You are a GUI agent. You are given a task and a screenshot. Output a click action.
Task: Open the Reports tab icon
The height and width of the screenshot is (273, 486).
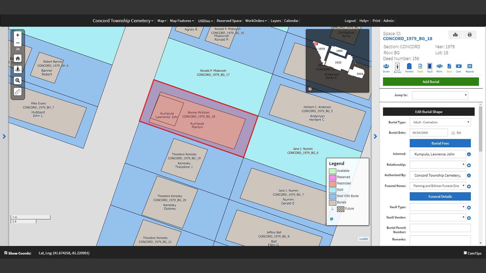point(470,68)
